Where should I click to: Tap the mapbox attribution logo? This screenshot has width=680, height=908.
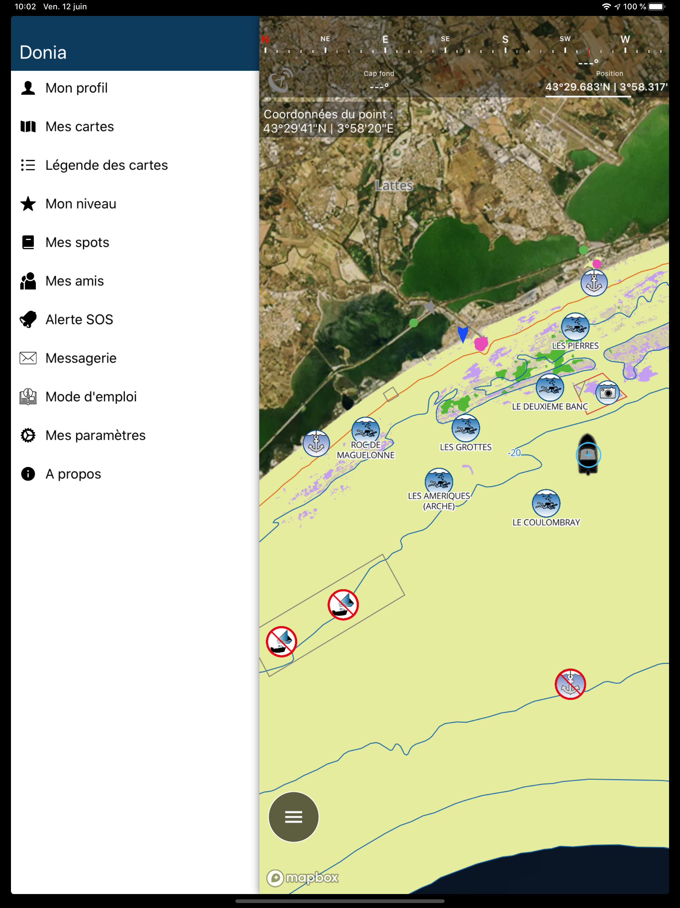click(x=303, y=878)
